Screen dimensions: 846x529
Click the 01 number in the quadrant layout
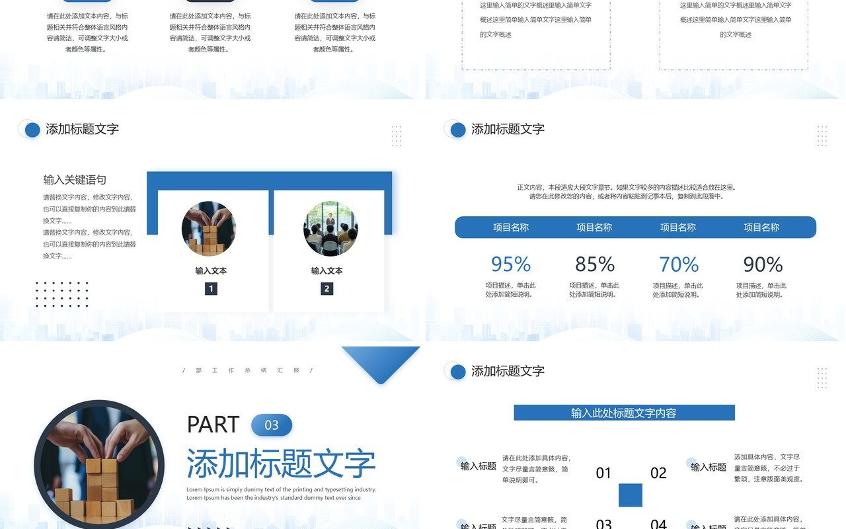(603, 473)
